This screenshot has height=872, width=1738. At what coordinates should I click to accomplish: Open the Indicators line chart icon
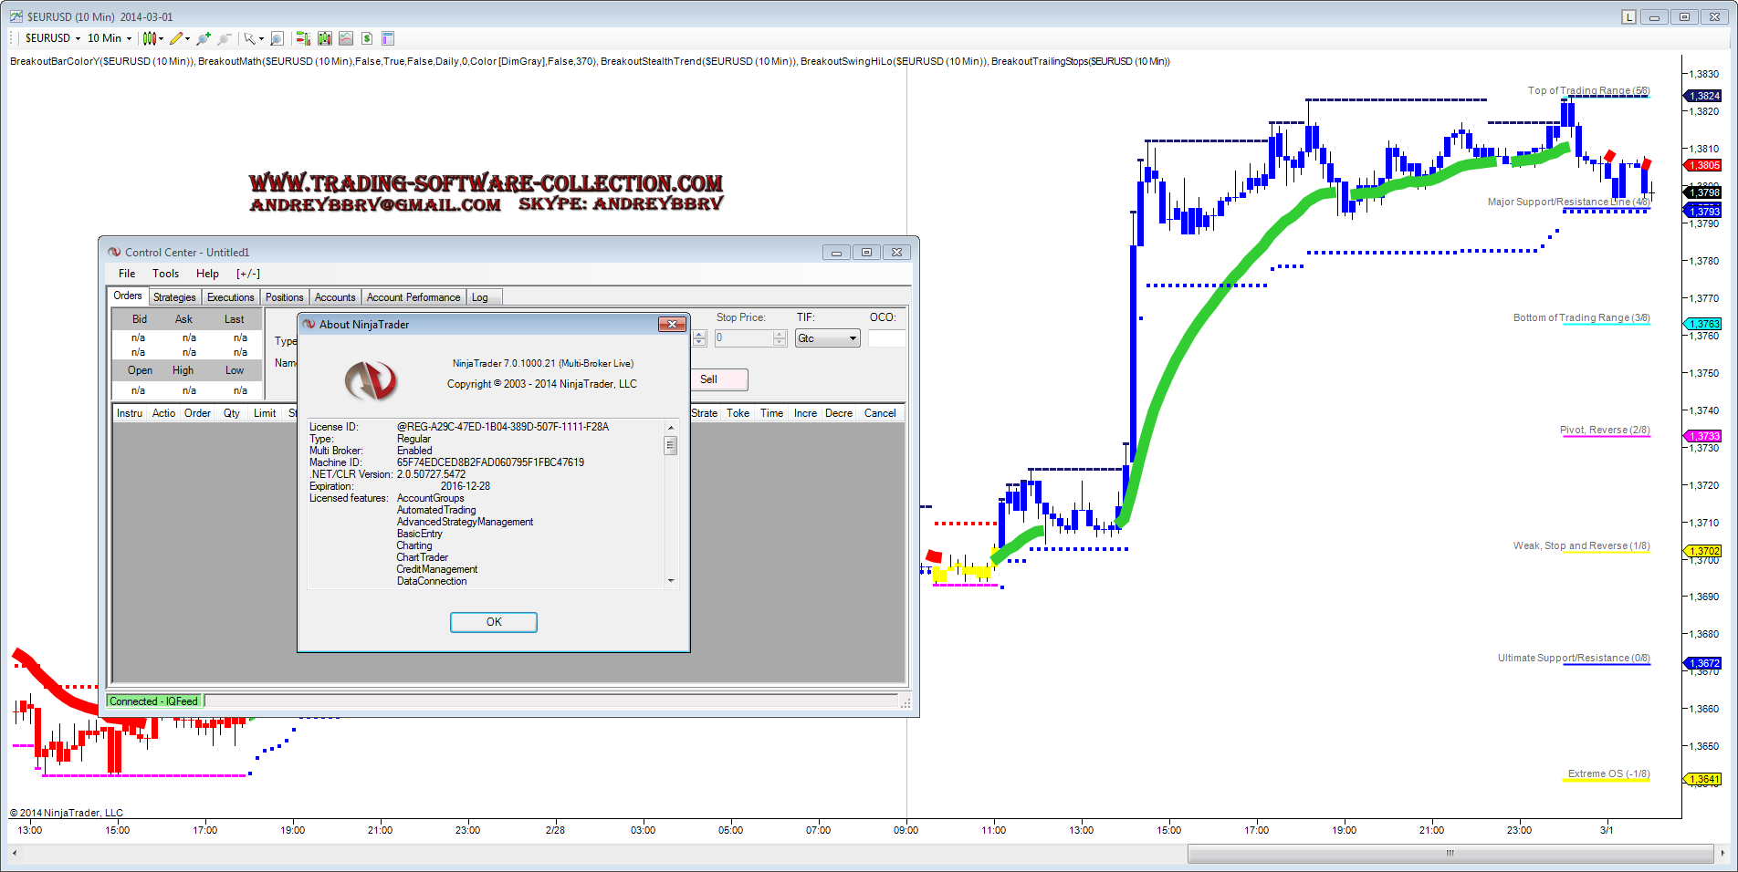[346, 38]
